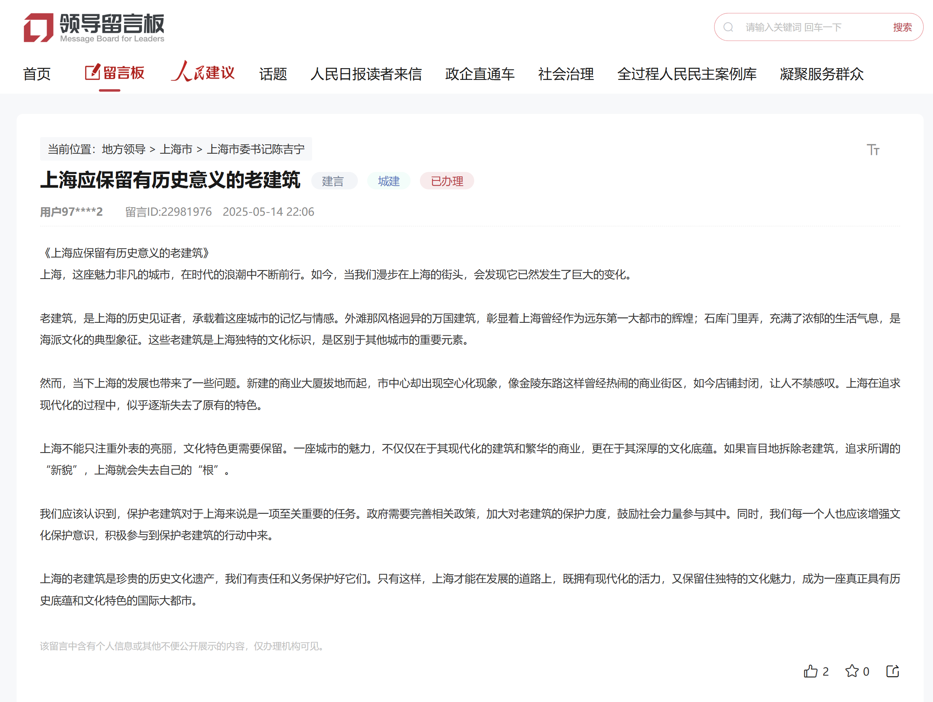933x702 pixels.
Task: Click the red 搜索 search button
Action: (902, 28)
